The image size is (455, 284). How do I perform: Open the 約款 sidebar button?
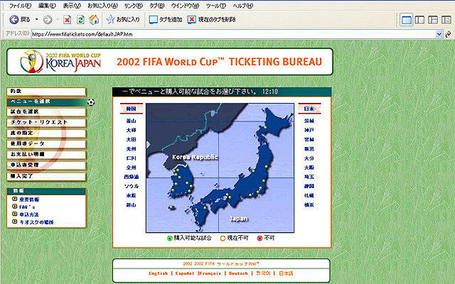pos(46,92)
